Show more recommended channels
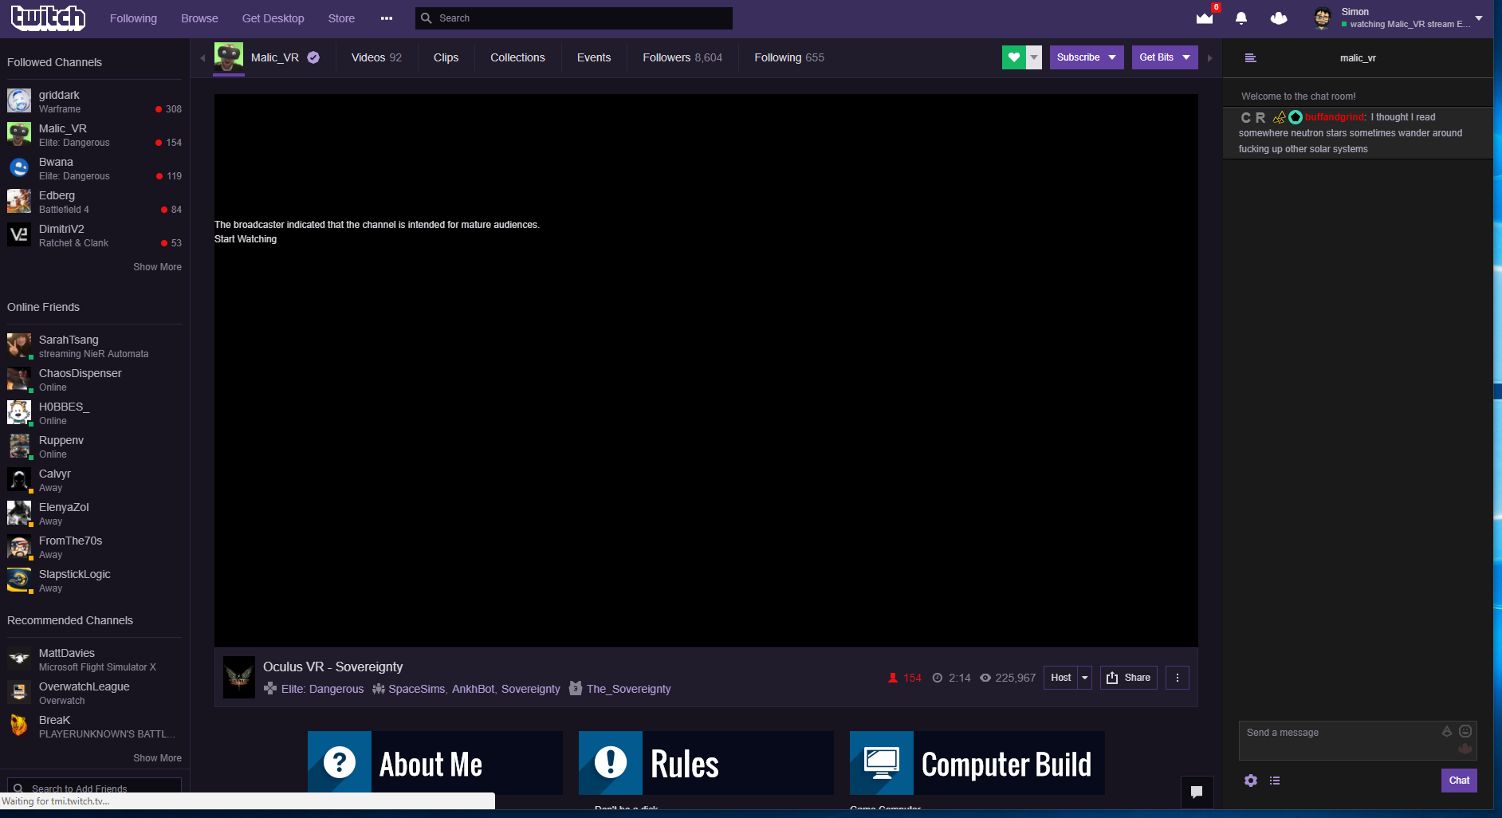The image size is (1502, 818). pos(157,758)
